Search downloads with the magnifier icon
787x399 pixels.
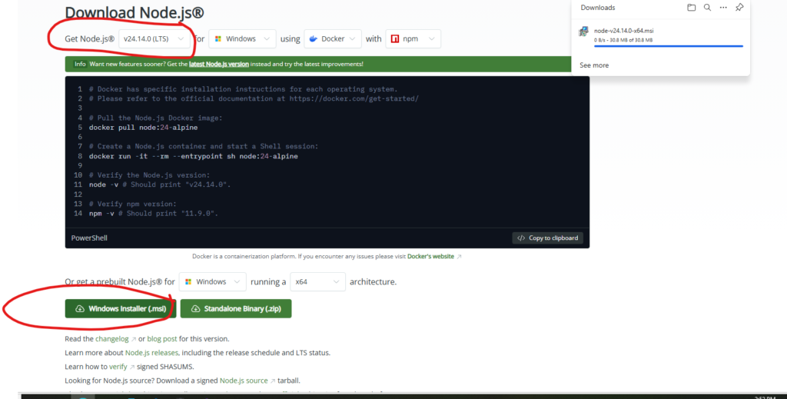(707, 8)
